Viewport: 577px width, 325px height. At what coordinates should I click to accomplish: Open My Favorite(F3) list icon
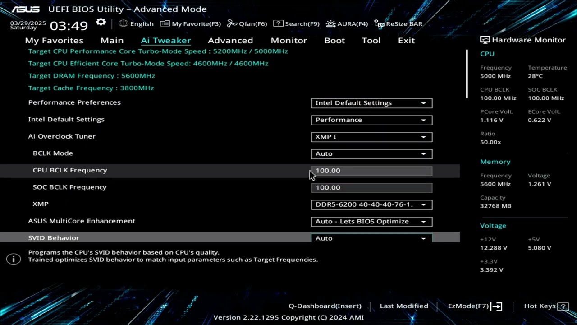(165, 23)
